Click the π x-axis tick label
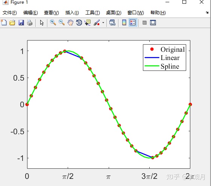Image resolution: width=211 pixels, height=186 pixels. (x=108, y=177)
